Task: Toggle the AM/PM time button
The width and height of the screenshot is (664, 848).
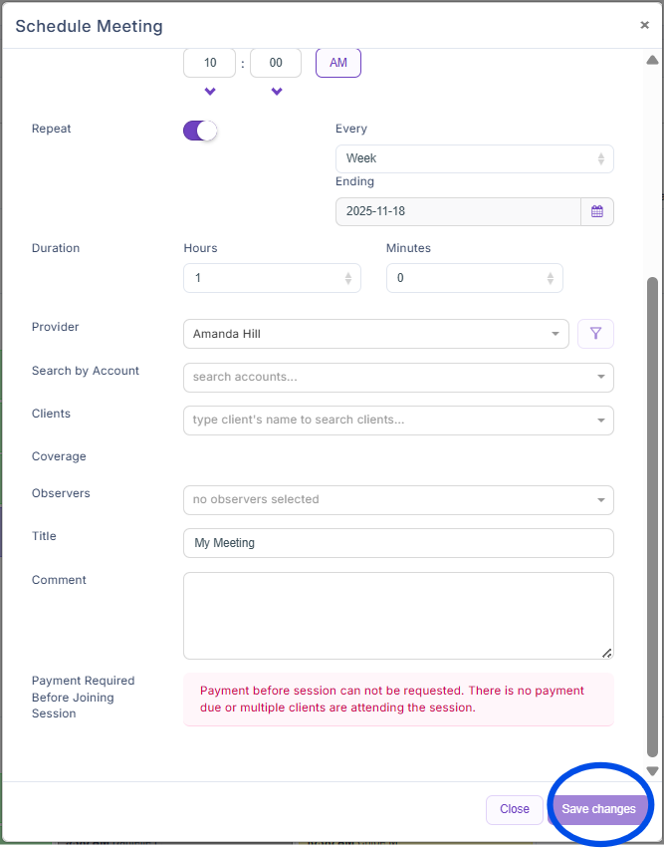Action: coord(338,63)
